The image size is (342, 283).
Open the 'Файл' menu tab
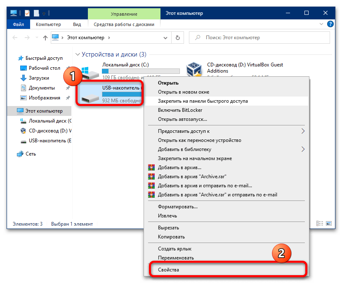point(18,24)
